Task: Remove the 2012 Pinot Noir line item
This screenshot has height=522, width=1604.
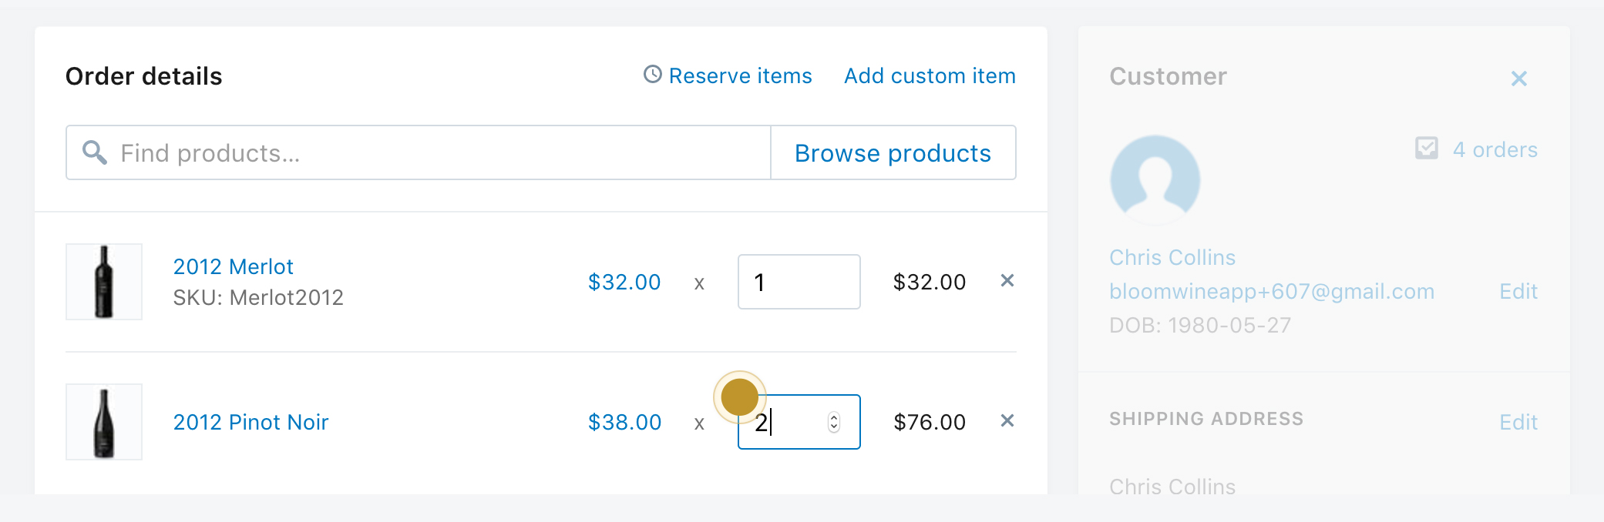Action: pos(1007,420)
